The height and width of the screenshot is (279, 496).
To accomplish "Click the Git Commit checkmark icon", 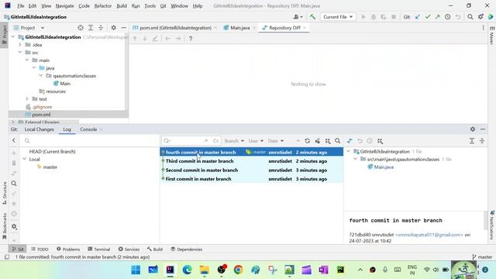I will coord(428,17).
